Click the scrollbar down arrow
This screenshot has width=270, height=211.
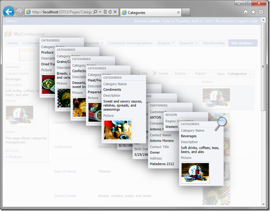tap(263, 204)
